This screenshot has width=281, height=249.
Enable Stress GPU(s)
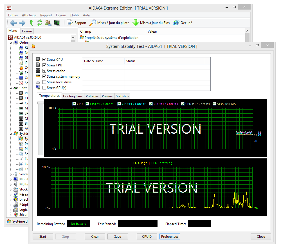(x=44, y=88)
